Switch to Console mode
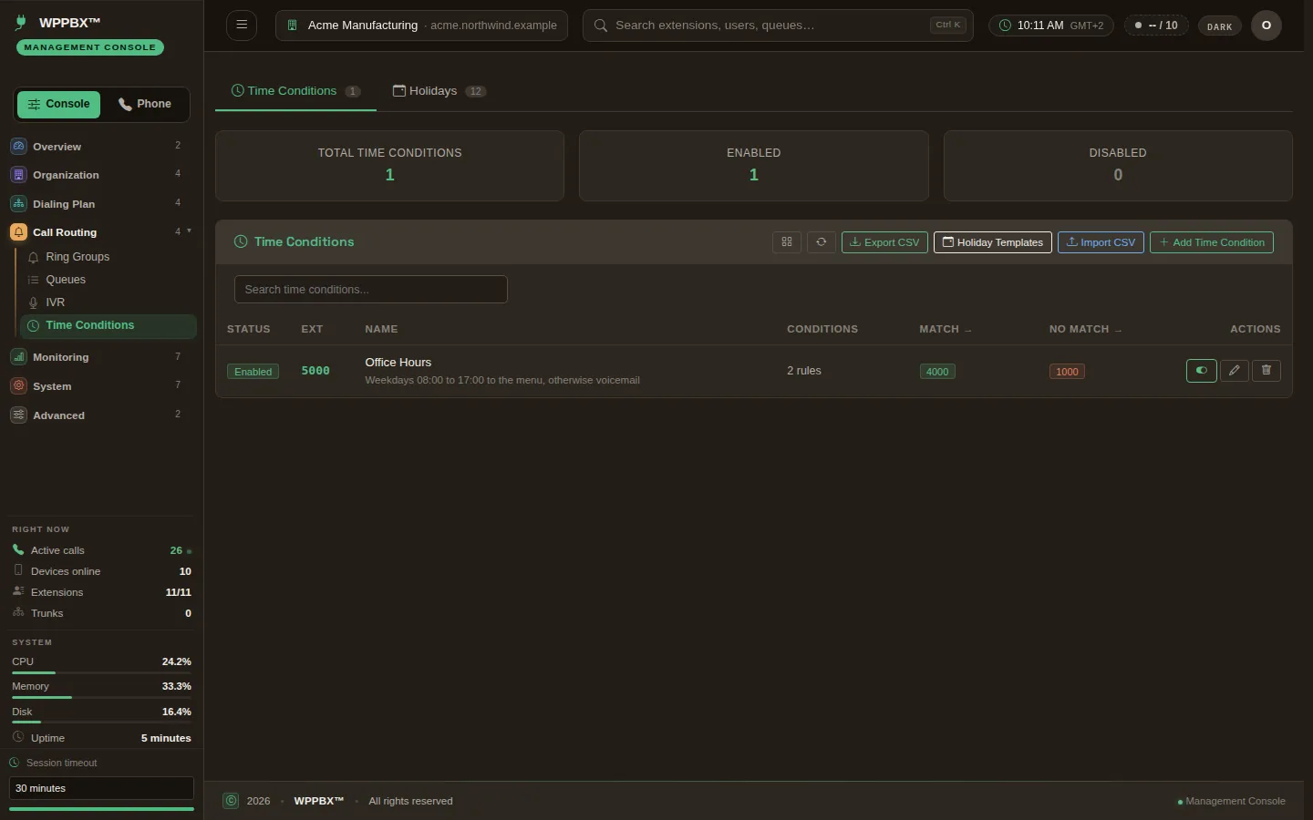The width and height of the screenshot is (1313, 820). [x=59, y=104]
